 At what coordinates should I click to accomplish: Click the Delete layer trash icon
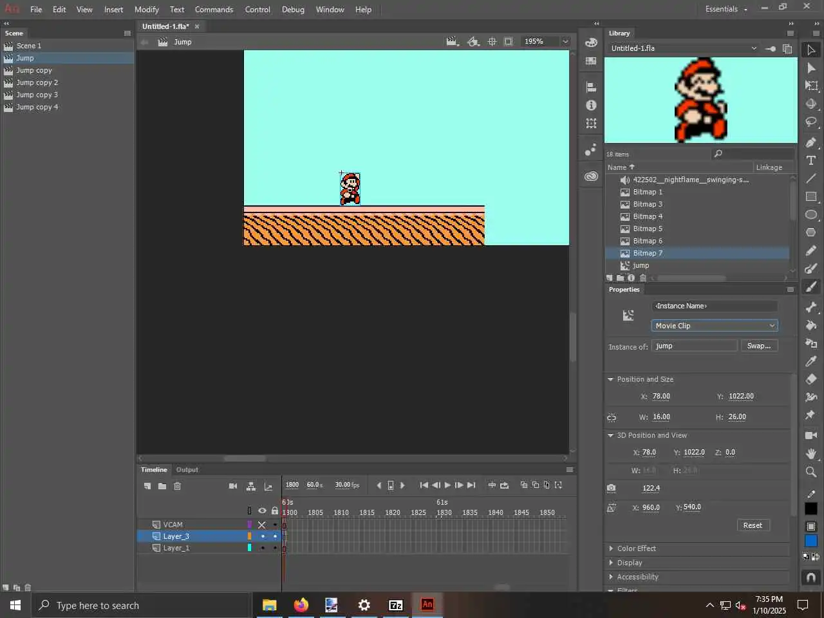(x=178, y=486)
